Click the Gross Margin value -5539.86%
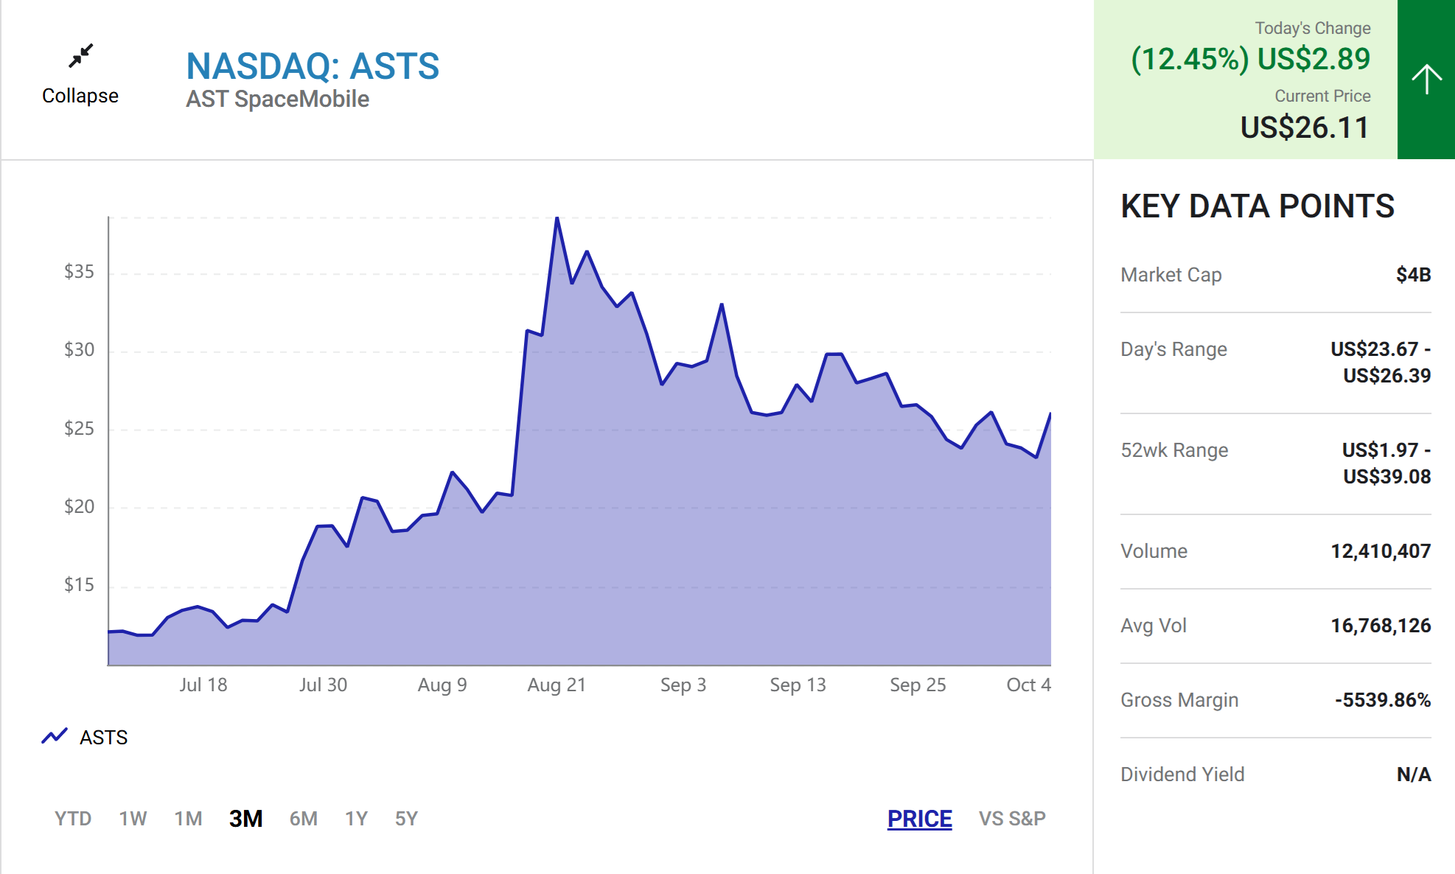Image resolution: width=1455 pixels, height=874 pixels. (x=1383, y=700)
